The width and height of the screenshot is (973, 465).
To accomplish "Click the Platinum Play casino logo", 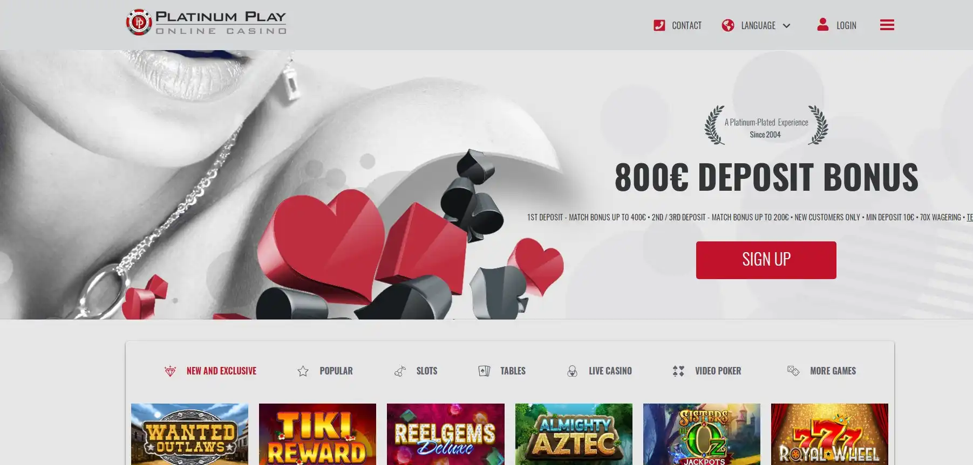I will [x=206, y=23].
